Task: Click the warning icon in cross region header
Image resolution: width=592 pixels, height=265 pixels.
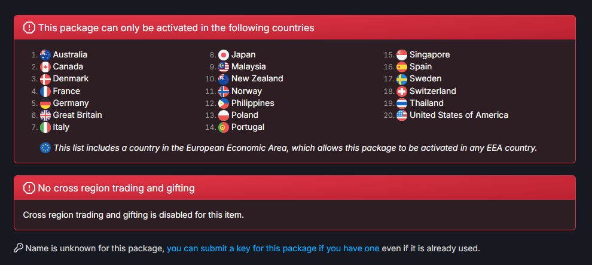Action: coord(29,188)
